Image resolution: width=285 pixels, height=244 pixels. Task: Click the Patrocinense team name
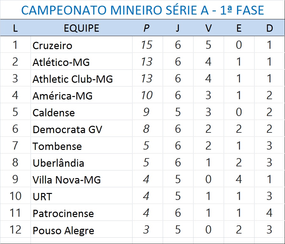point(63,213)
